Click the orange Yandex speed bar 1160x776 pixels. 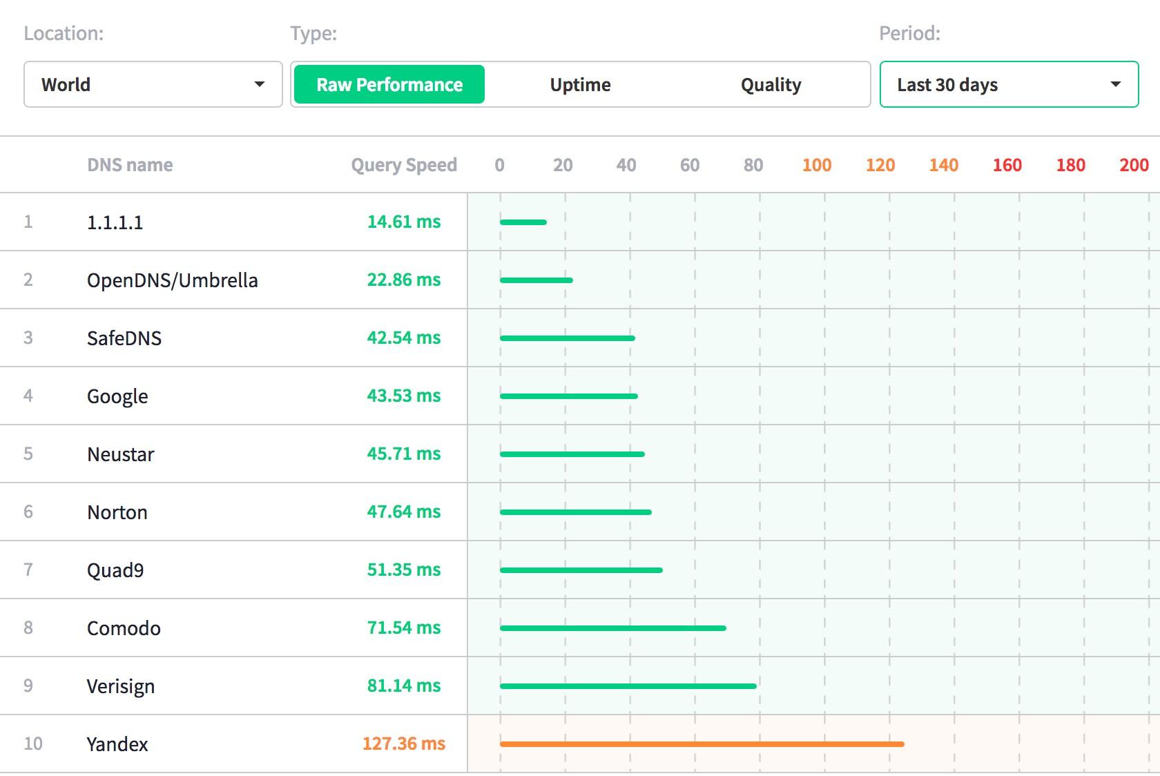click(x=702, y=744)
